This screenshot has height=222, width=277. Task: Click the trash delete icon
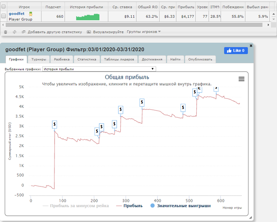click(6, 32)
